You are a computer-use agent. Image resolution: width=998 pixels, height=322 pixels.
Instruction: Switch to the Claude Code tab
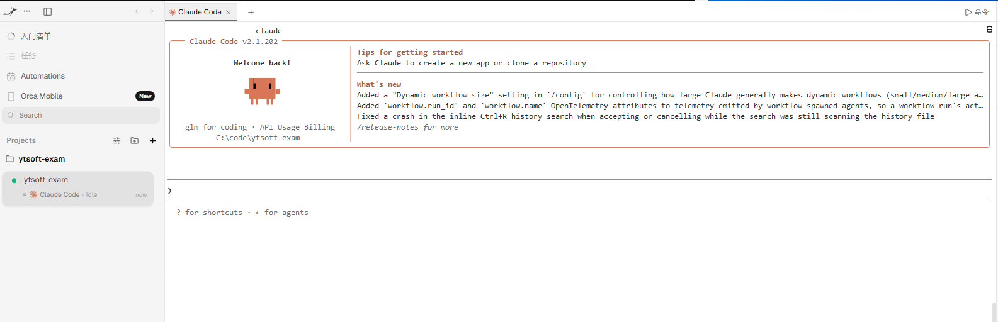tap(200, 12)
